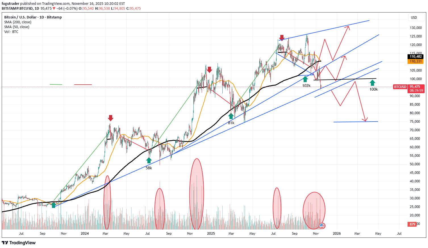Click the red down arrow above the November 2024 peak
Image resolution: width=428 pixels, height=248 pixels.
pyautogui.click(x=209, y=69)
